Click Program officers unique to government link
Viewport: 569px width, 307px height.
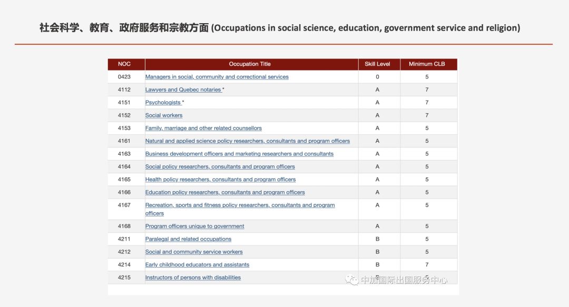tap(194, 226)
